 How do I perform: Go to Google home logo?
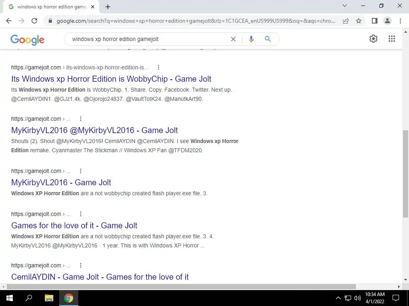[x=28, y=39]
